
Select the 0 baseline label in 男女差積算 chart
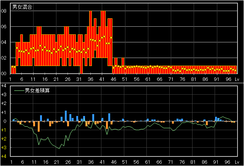point(5,121)
